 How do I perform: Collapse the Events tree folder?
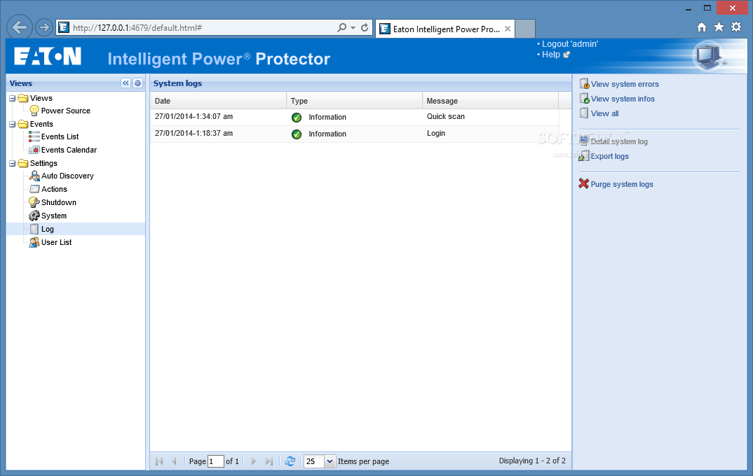coord(13,124)
